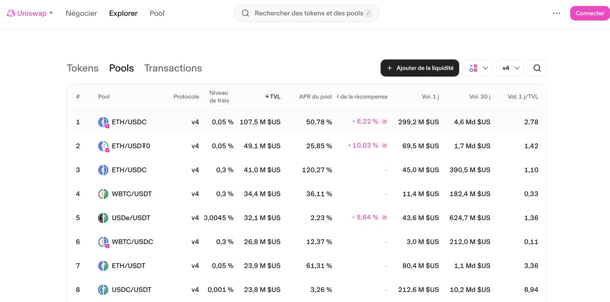
Task: Click the +10,03 % reward value
Action: [363, 146]
